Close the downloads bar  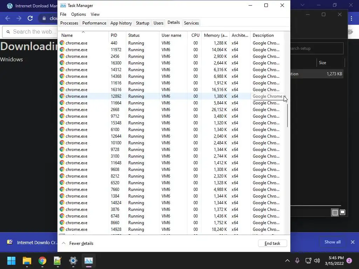[x=353, y=242]
